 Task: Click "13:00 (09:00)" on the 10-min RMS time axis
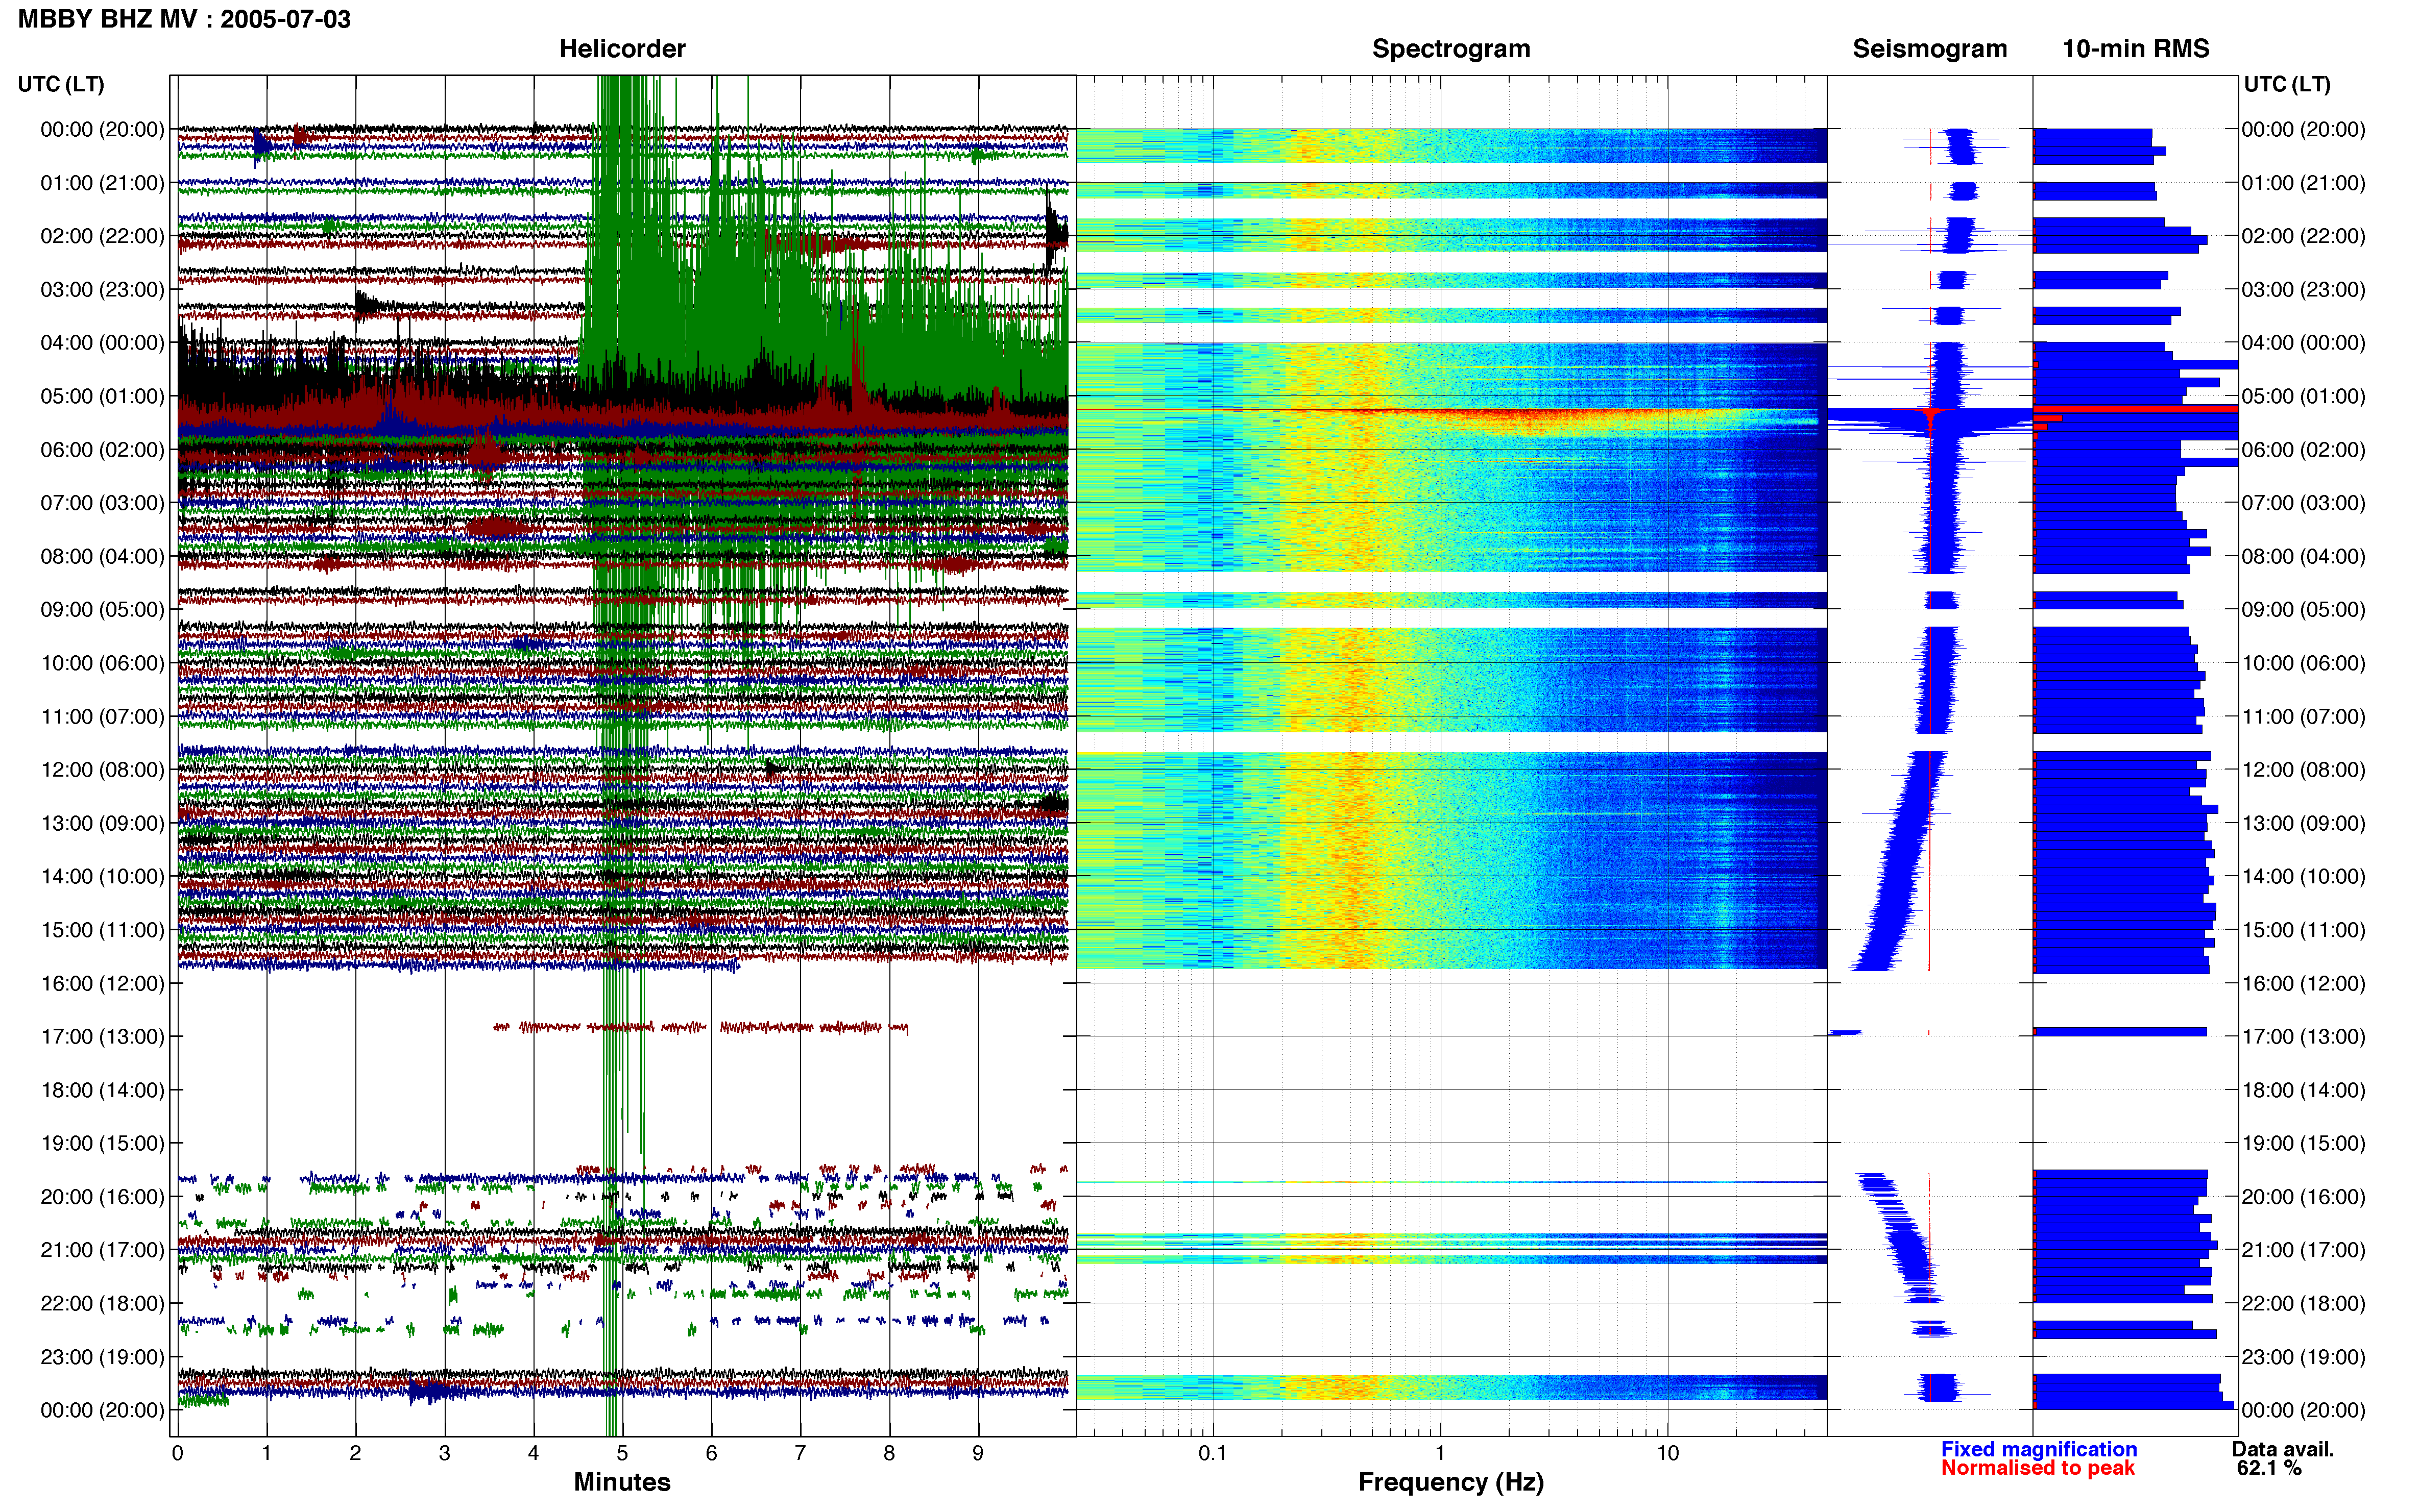click(2303, 823)
